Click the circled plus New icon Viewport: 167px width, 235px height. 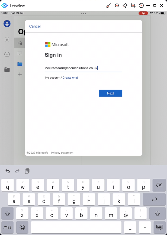pyautogui.click(x=7, y=54)
